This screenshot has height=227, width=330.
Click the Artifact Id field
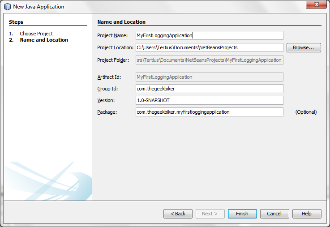[210, 77]
